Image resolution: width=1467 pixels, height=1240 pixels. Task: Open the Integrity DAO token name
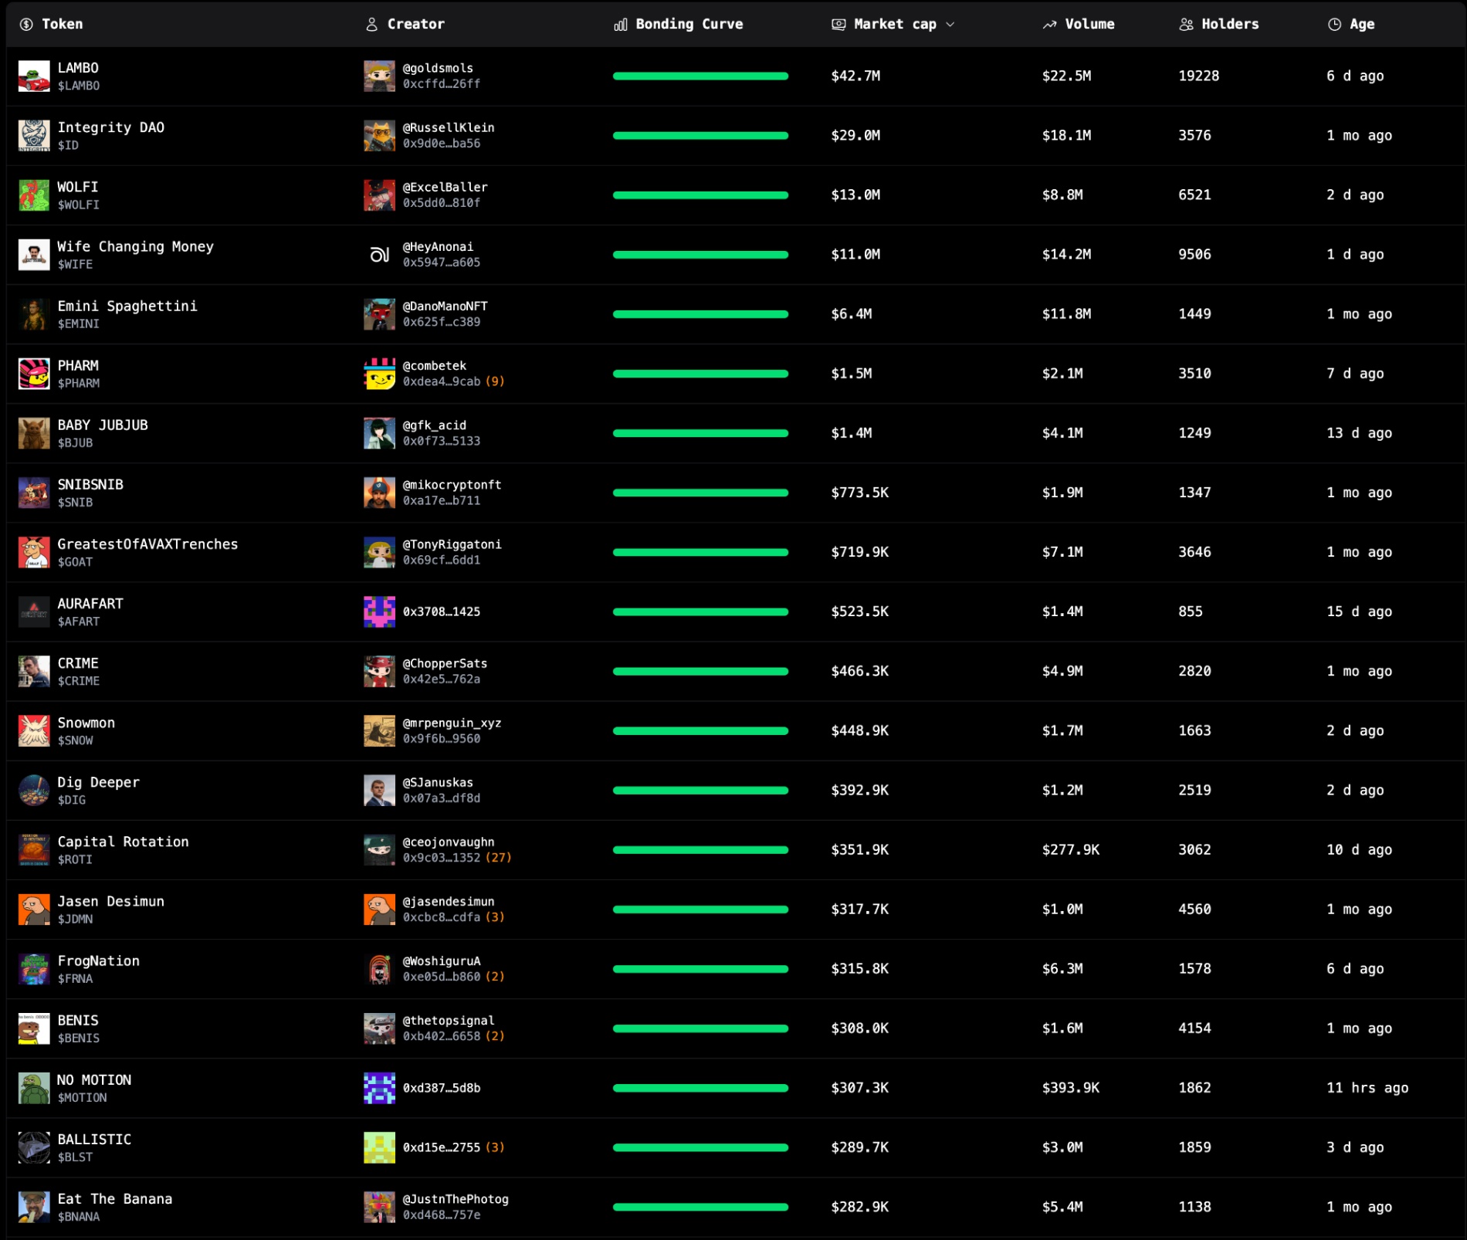click(x=110, y=127)
